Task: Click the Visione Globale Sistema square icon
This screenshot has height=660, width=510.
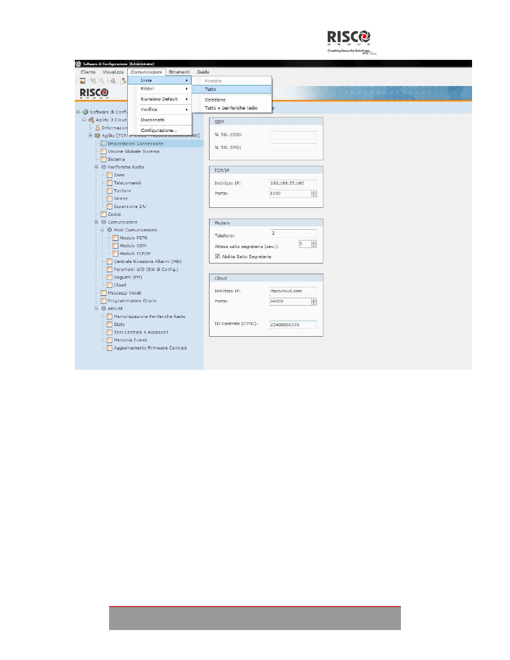Action: tap(104, 152)
